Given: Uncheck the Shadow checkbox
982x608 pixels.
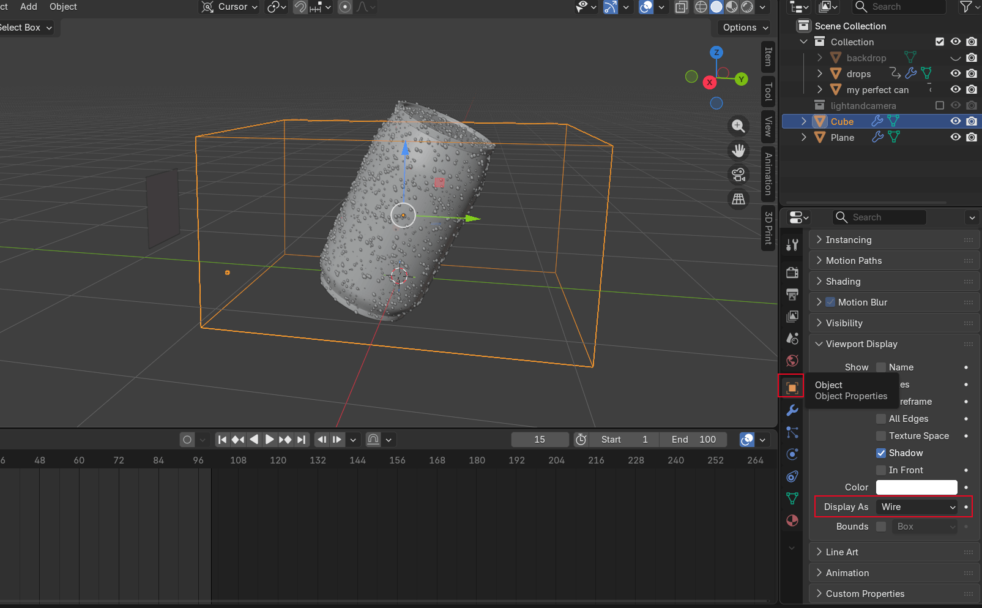Looking at the screenshot, I should pos(881,453).
